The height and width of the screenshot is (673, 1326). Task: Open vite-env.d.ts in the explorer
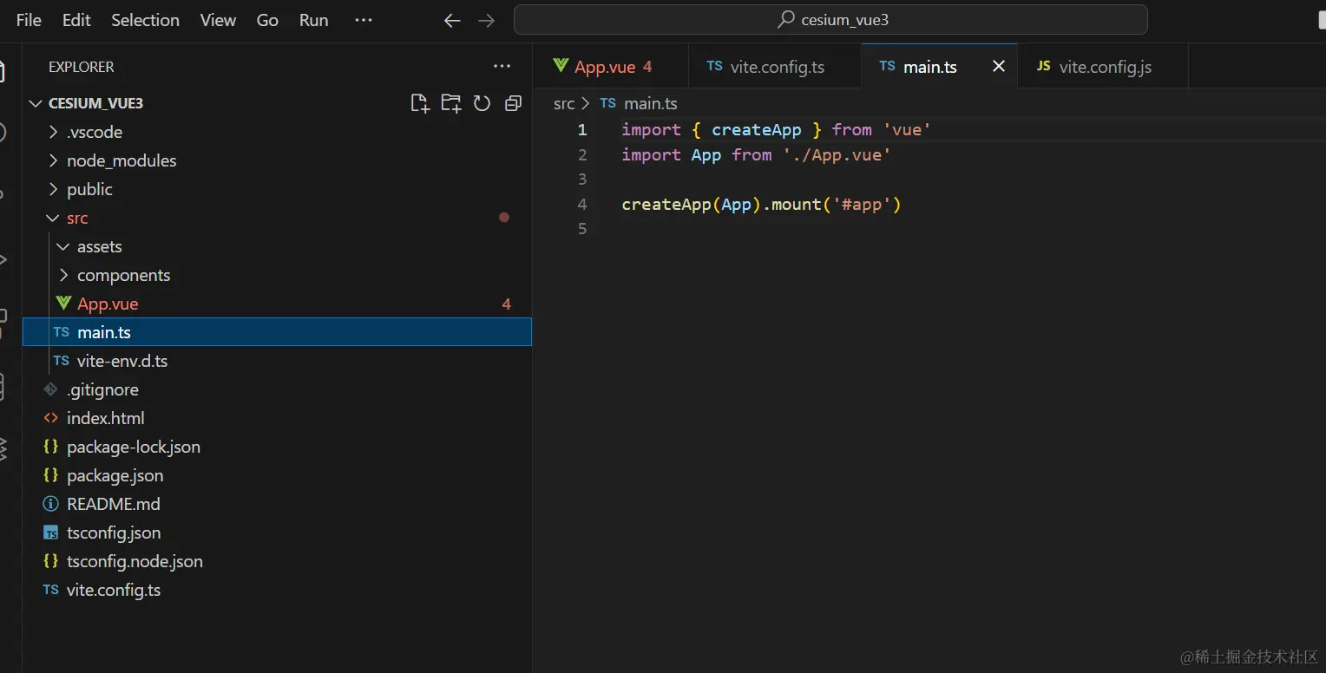tap(277, 361)
